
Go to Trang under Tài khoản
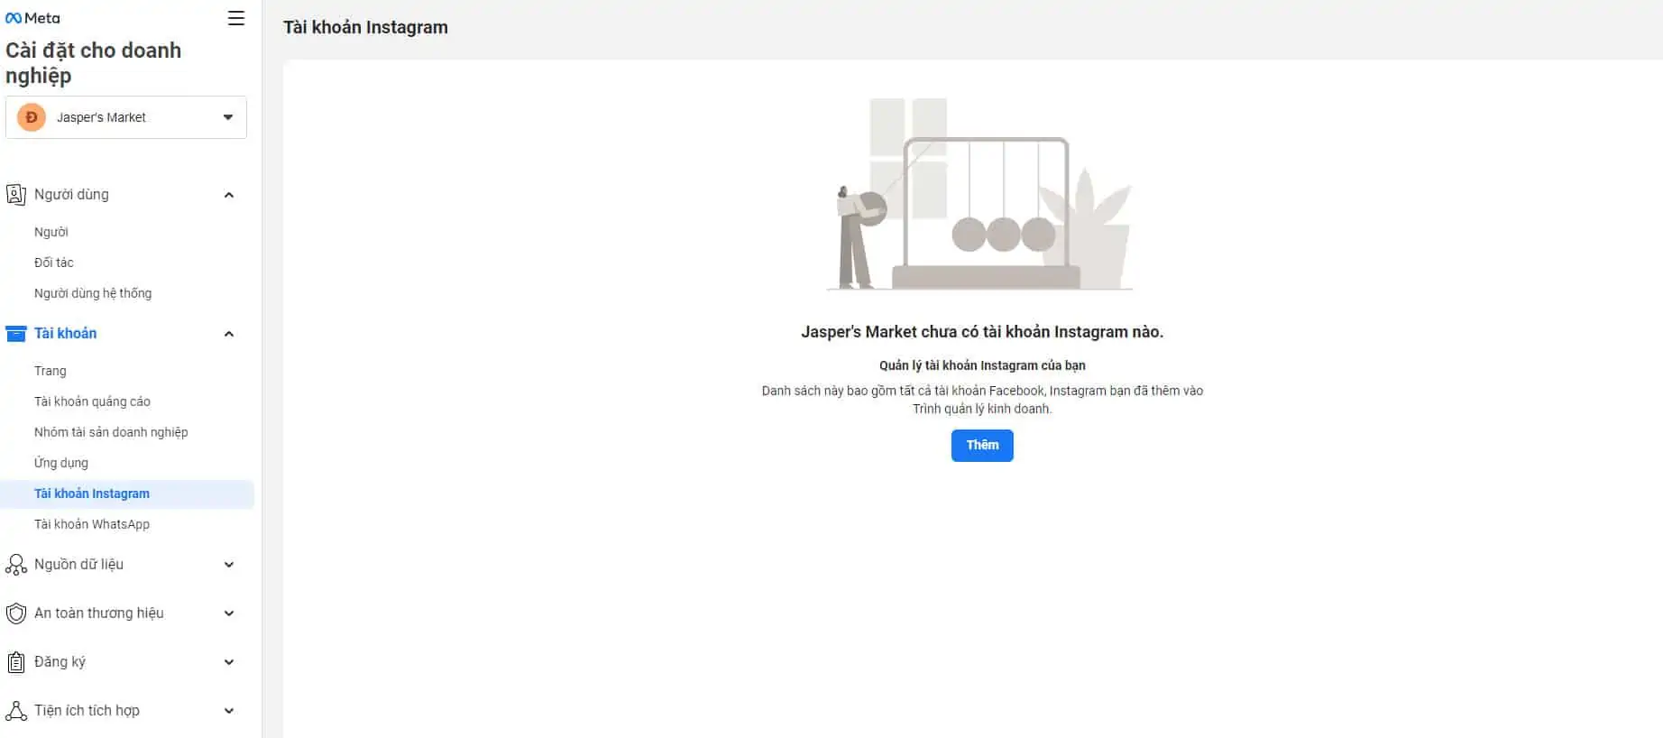tap(51, 371)
